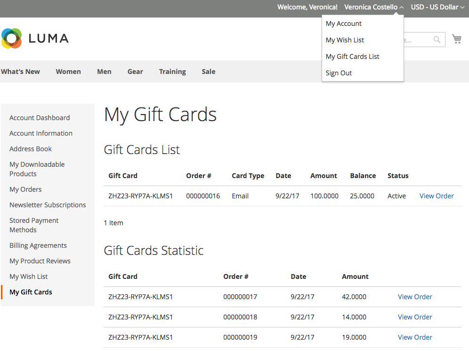
Task: Click the search magnifier icon
Action: click(437, 40)
